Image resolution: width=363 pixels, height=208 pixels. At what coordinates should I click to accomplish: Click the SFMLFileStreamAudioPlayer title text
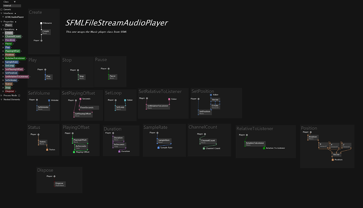(x=117, y=23)
